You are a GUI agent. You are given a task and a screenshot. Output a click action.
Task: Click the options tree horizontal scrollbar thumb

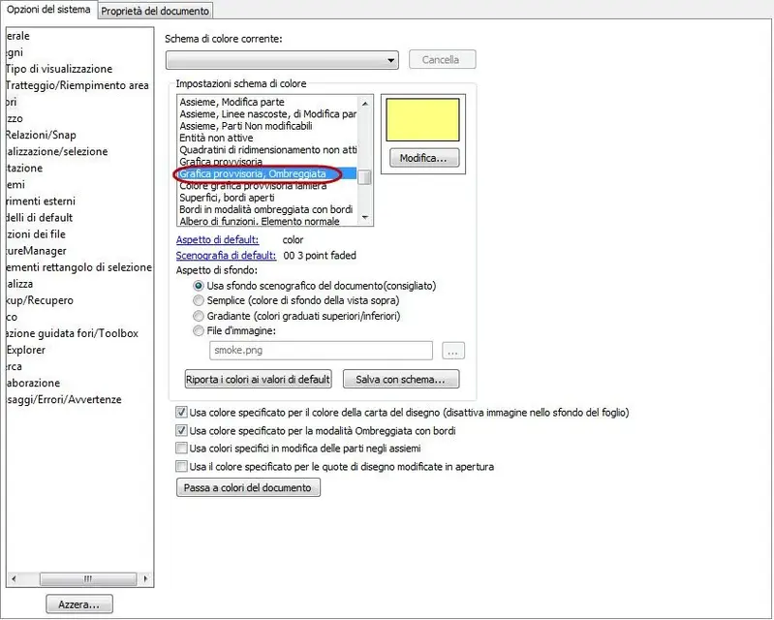[x=88, y=578]
